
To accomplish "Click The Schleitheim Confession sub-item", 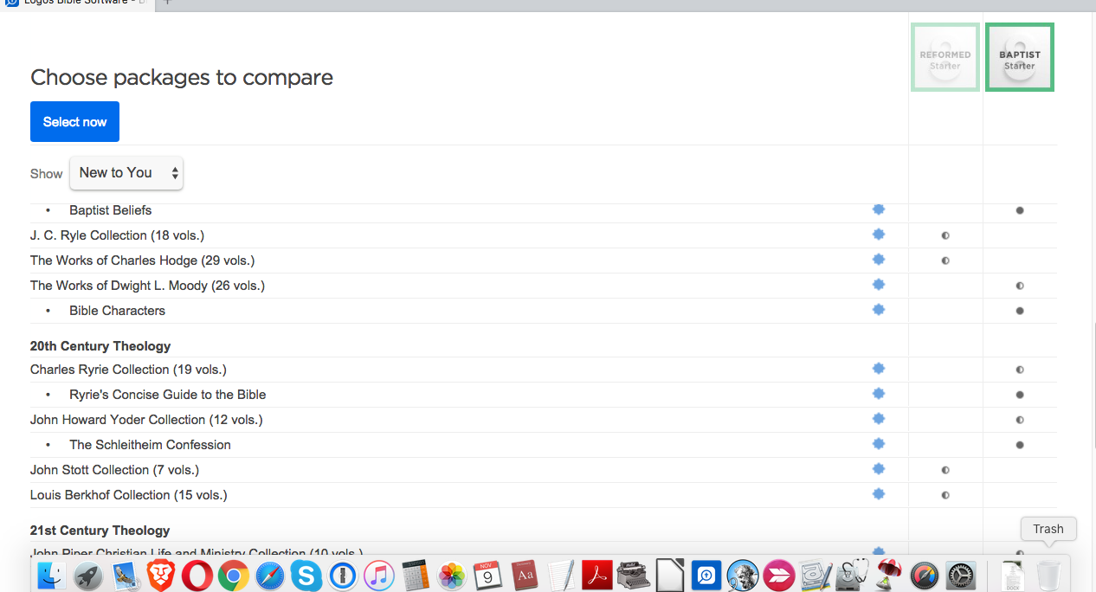I will click(x=150, y=445).
